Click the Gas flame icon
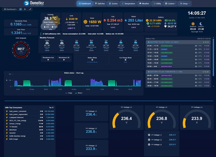Viewport: 216px width, 157px height. pos(105,20)
